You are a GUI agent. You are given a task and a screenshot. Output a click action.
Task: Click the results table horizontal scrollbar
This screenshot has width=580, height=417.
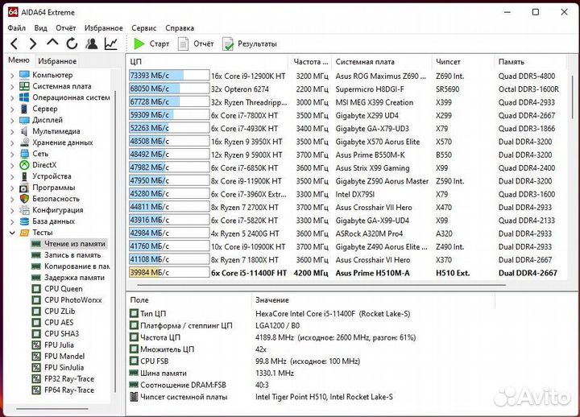(x=321, y=286)
